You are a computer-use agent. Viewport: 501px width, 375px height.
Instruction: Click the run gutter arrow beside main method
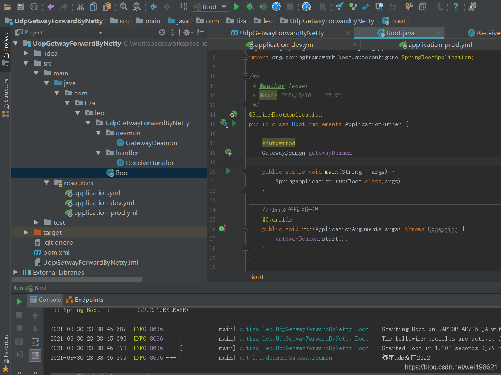click(x=228, y=171)
